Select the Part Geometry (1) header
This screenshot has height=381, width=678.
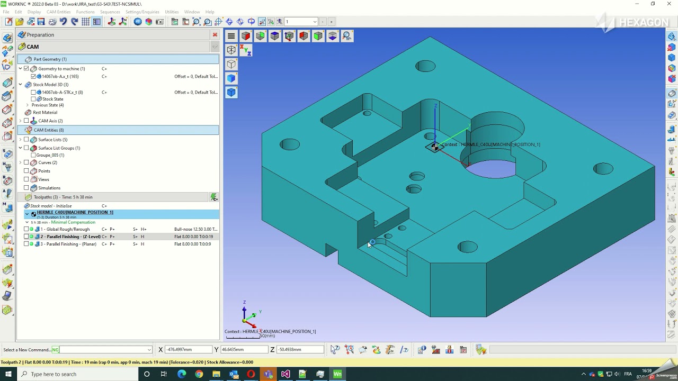point(118,59)
